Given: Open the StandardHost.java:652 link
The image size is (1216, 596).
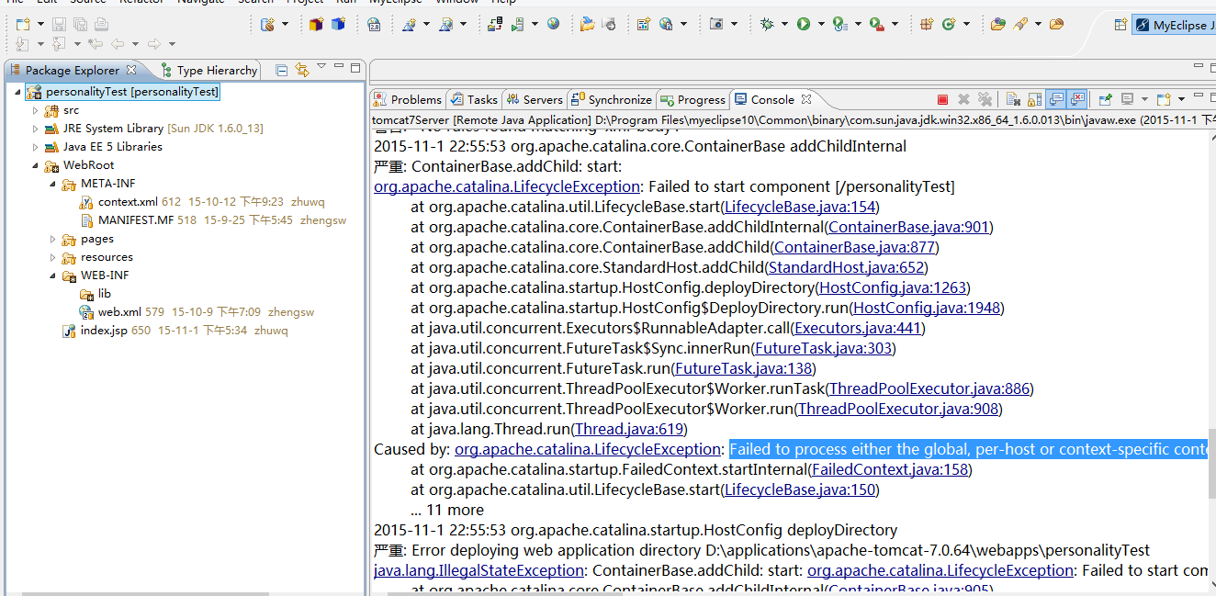Looking at the screenshot, I should click(846, 267).
